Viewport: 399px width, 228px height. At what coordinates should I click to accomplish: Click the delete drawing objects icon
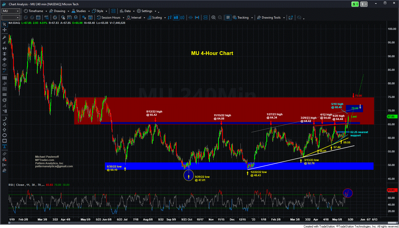tap(4, 159)
